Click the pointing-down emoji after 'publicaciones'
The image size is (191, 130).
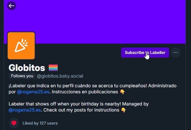click(x=122, y=92)
